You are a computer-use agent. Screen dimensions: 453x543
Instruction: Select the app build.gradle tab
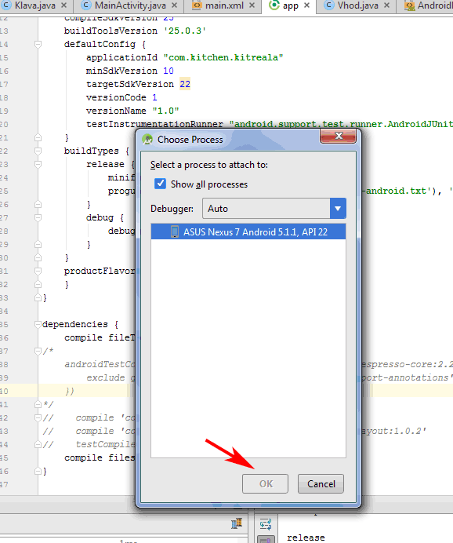pyautogui.click(x=288, y=5)
